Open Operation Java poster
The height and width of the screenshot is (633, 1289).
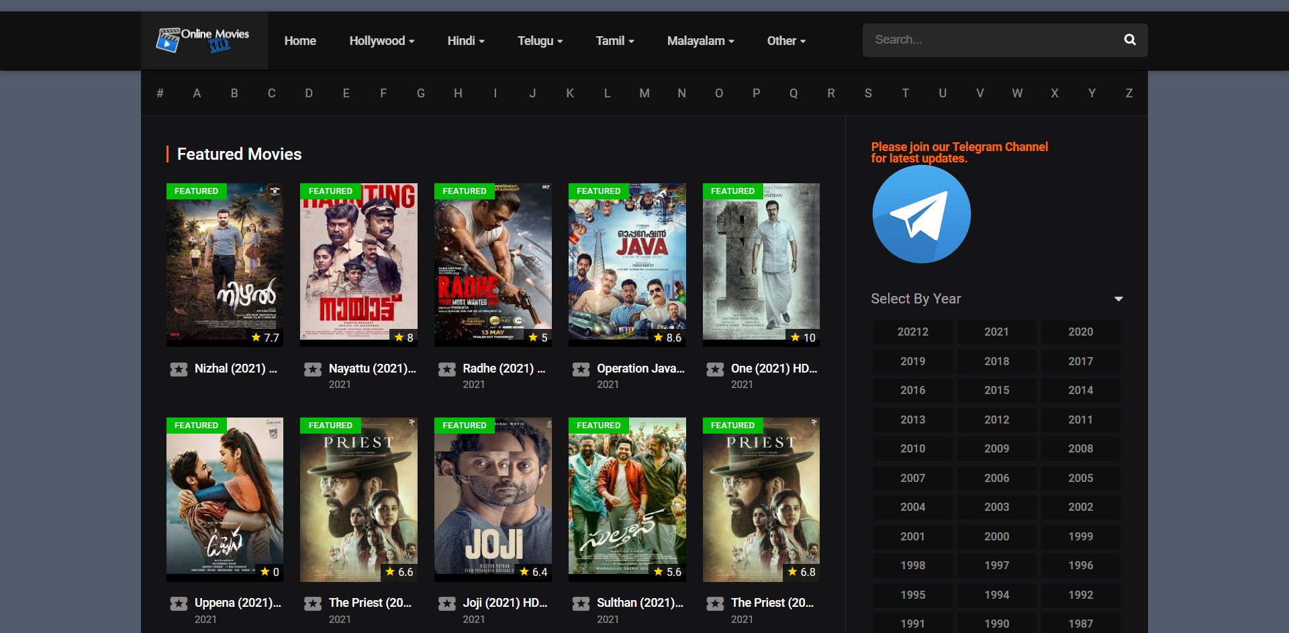[x=627, y=265]
